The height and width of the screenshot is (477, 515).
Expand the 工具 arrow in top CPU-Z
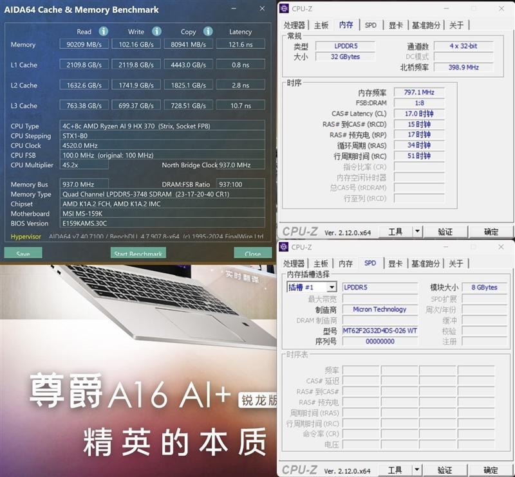[x=417, y=231]
